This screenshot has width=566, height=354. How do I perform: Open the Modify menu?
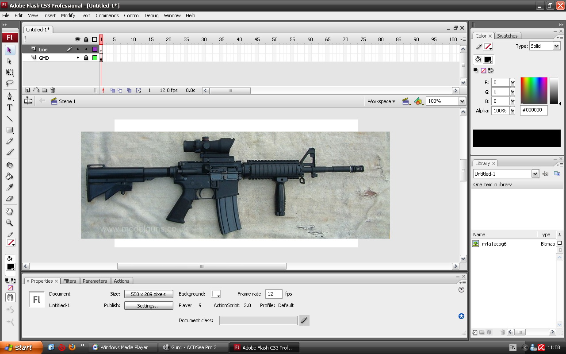tap(68, 15)
